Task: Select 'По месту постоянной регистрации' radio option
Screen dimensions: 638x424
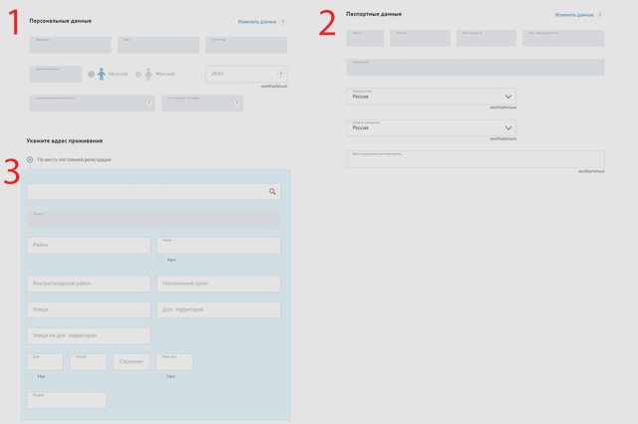Action: click(30, 159)
